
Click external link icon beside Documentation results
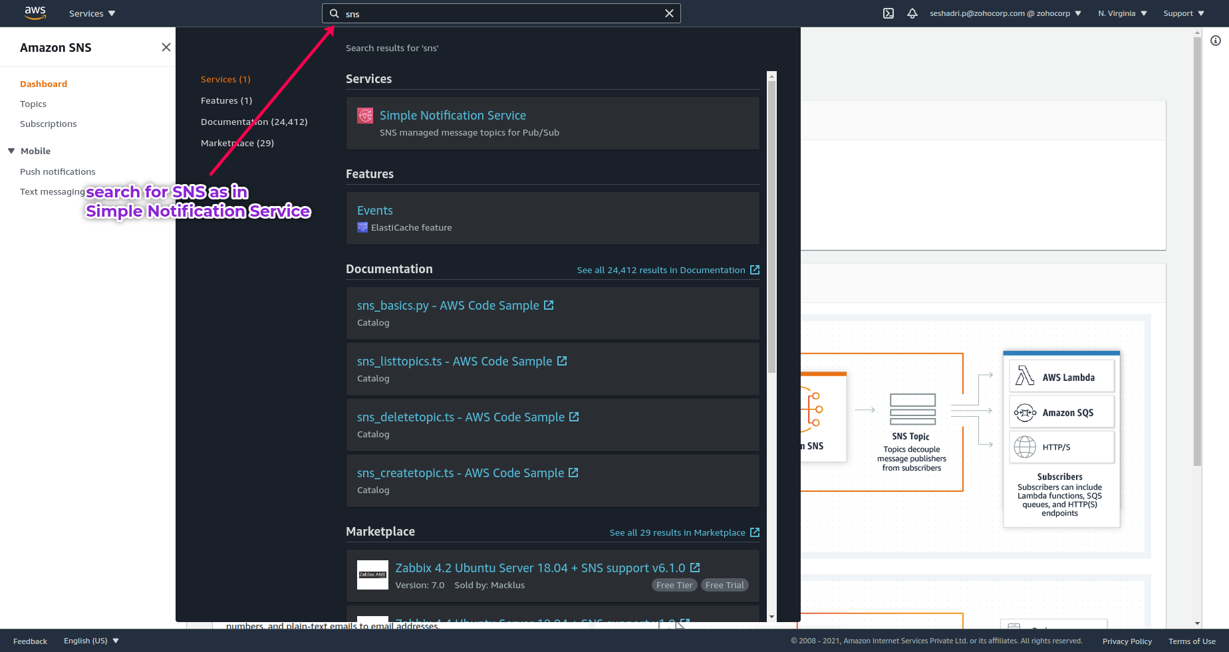click(x=755, y=270)
